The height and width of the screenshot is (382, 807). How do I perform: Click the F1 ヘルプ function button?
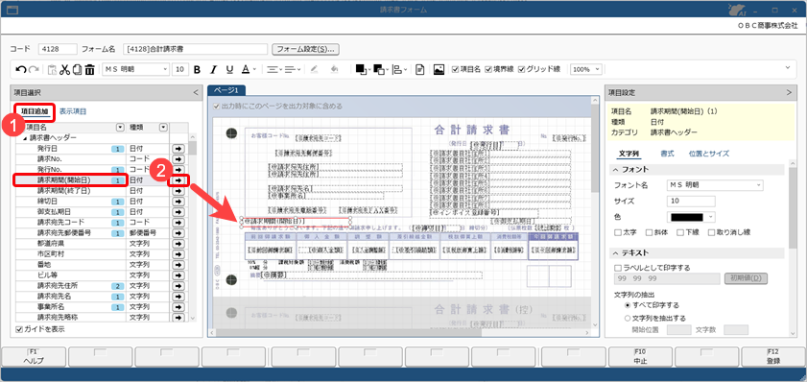[x=34, y=357]
